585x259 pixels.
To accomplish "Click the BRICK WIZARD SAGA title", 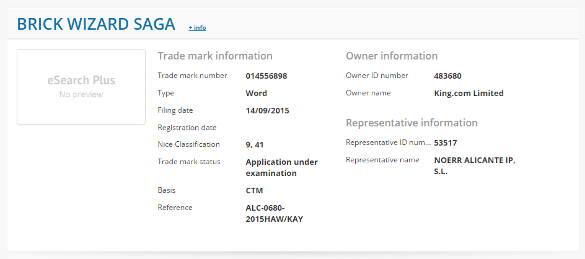I will [x=96, y=24].
